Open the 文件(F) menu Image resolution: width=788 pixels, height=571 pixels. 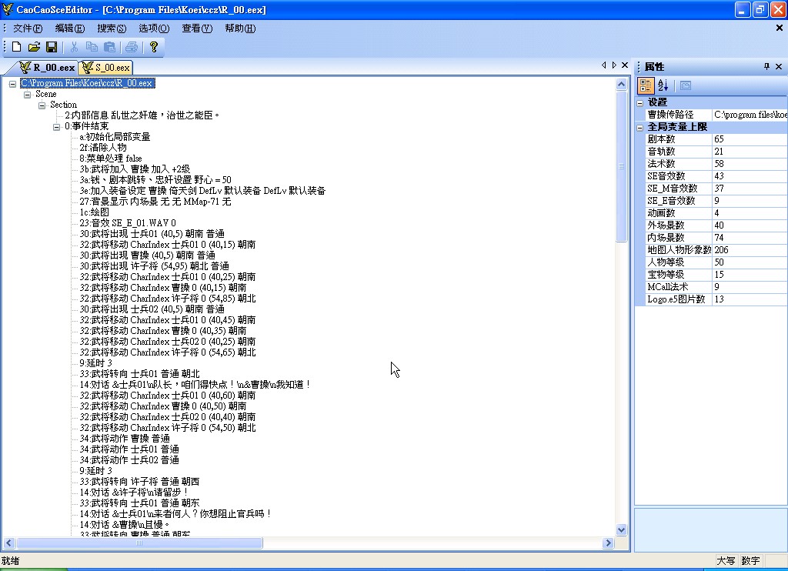pyautogui.click(x=28, y=28)
